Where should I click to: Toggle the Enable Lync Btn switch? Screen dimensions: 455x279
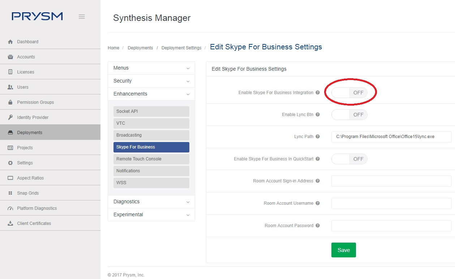(x=349, y=115)
